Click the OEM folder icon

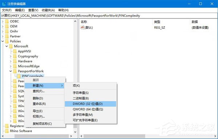pos(7,26)
